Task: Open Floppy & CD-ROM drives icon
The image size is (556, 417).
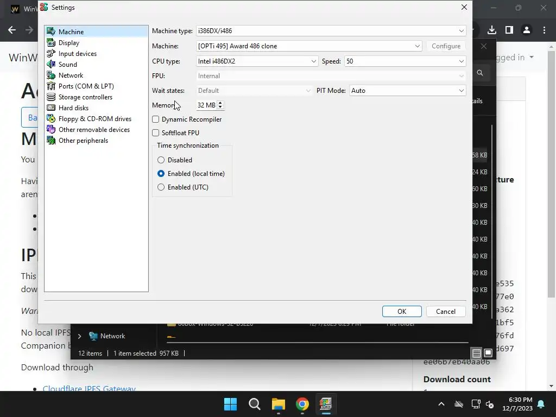Action: click(x=51, y=119)
